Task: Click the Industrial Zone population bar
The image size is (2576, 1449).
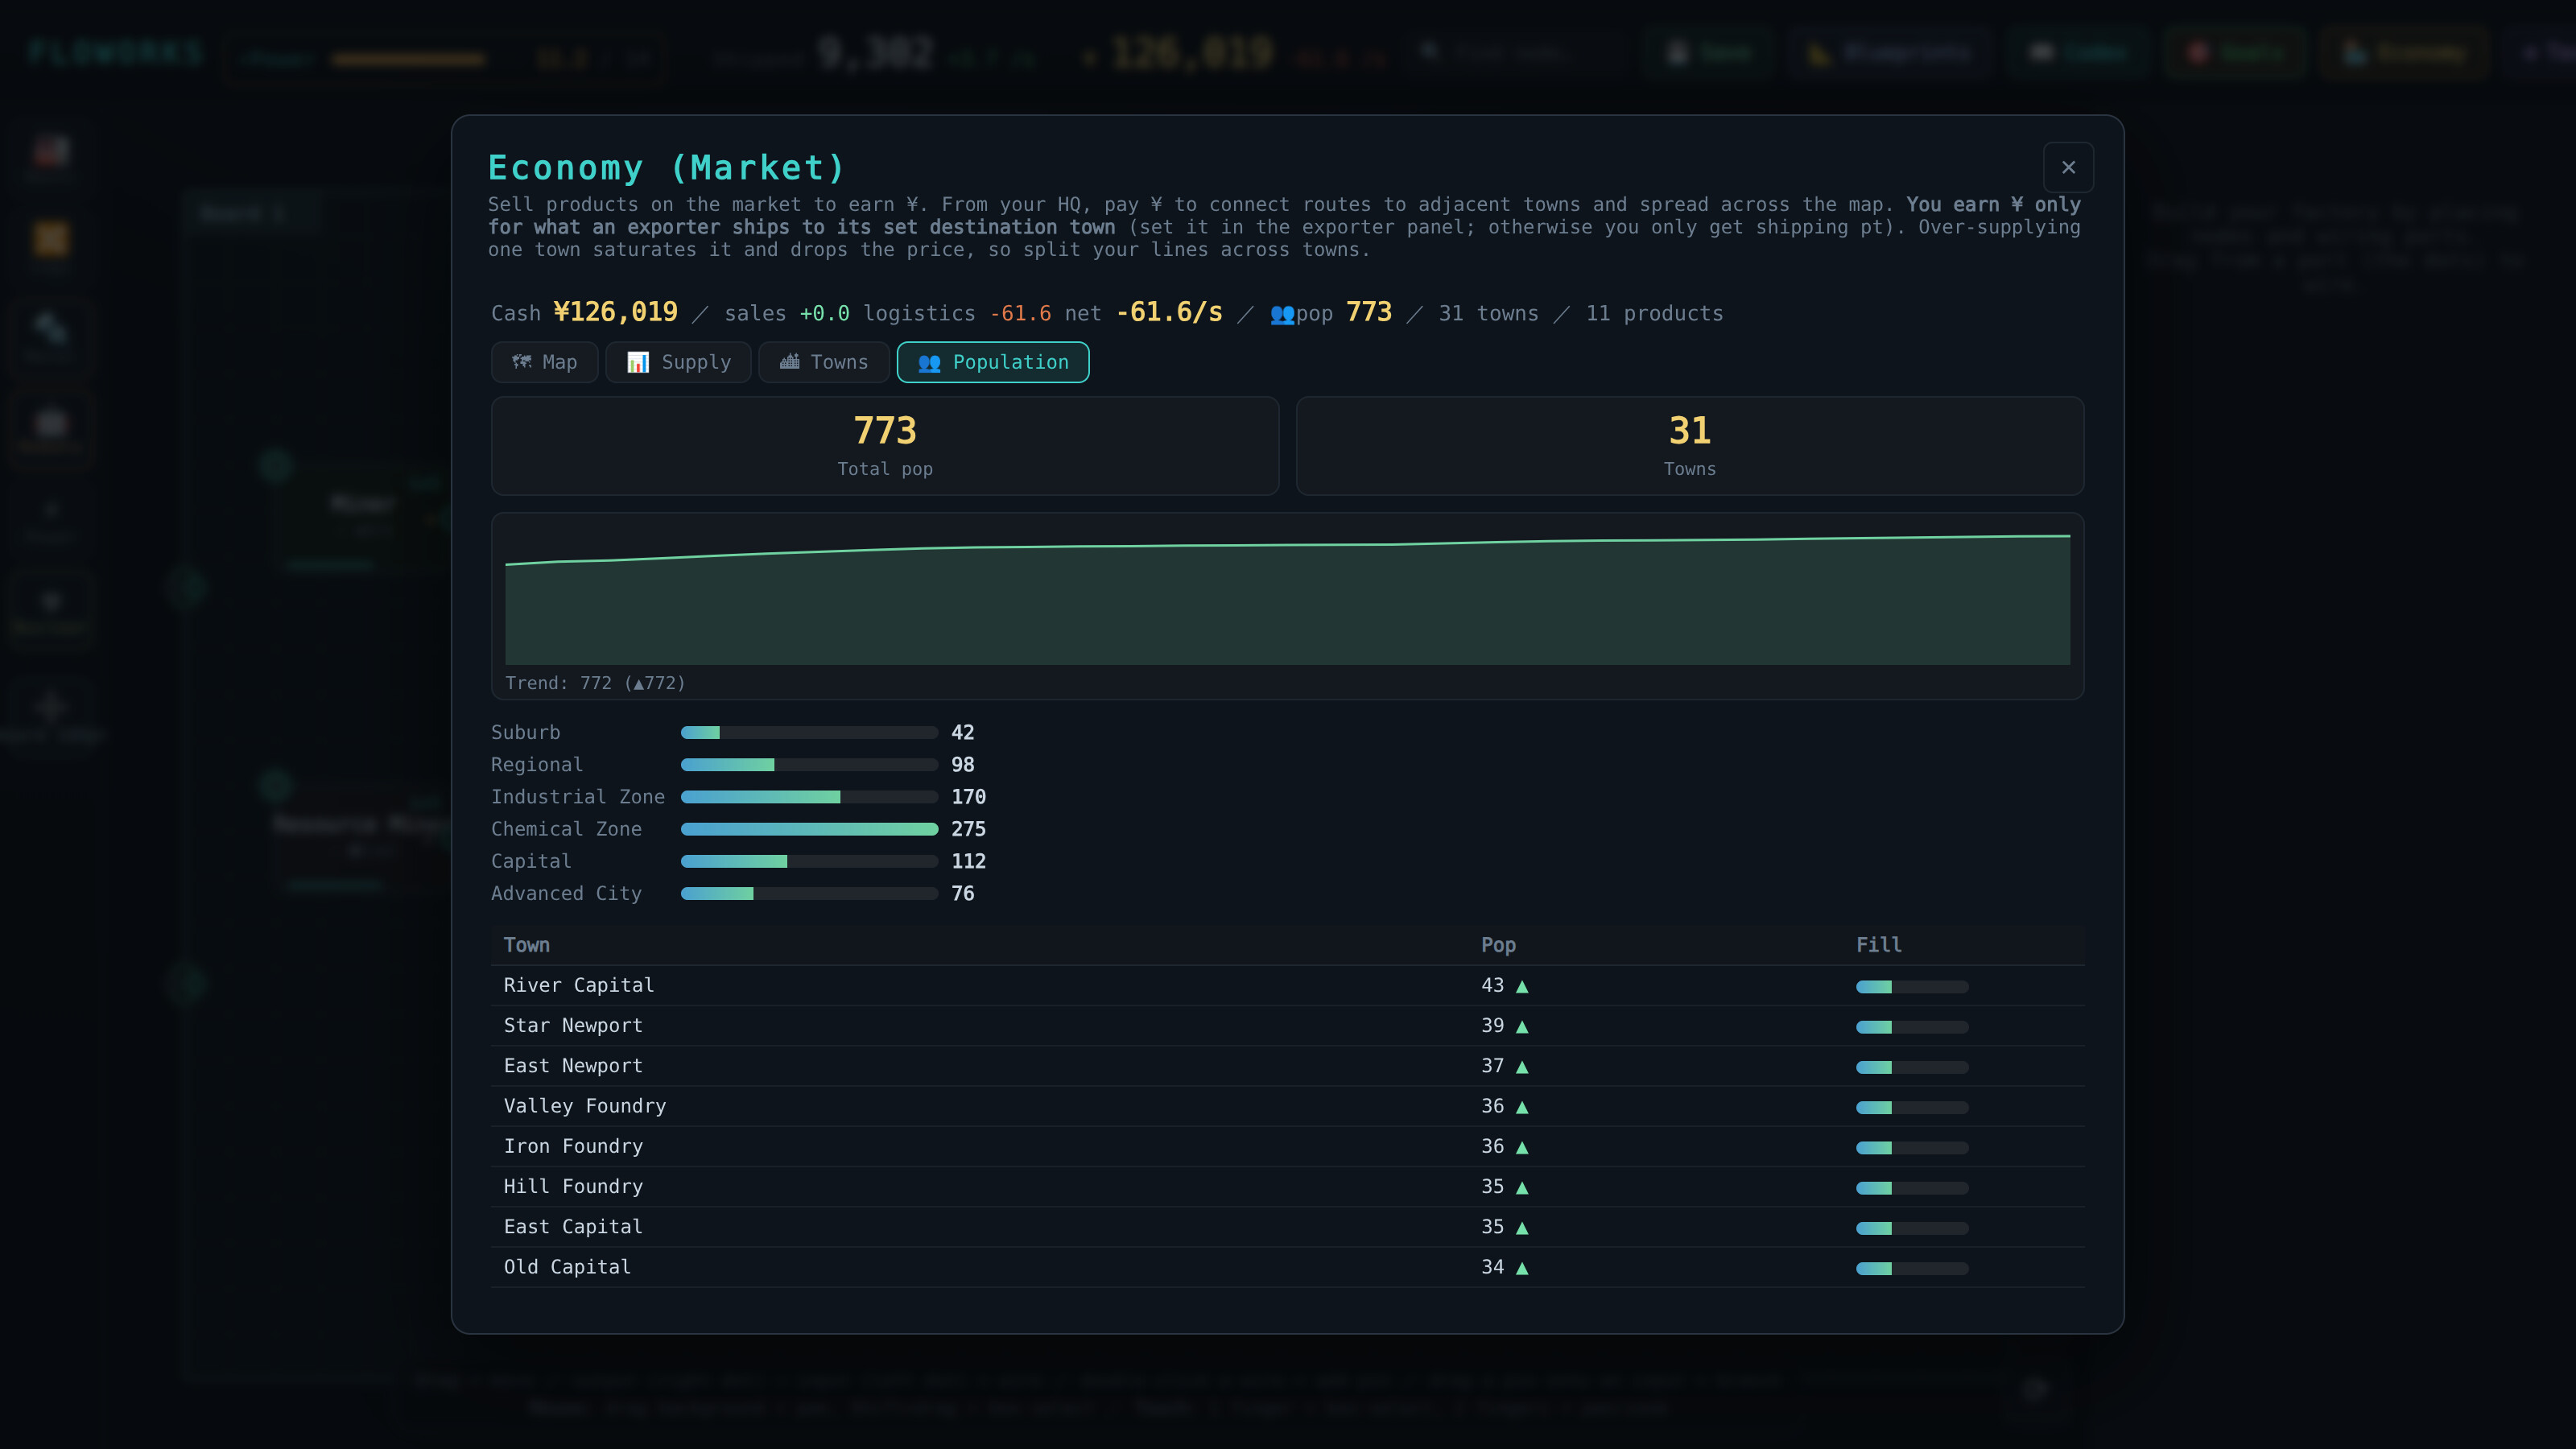Action: pos(809,797)
